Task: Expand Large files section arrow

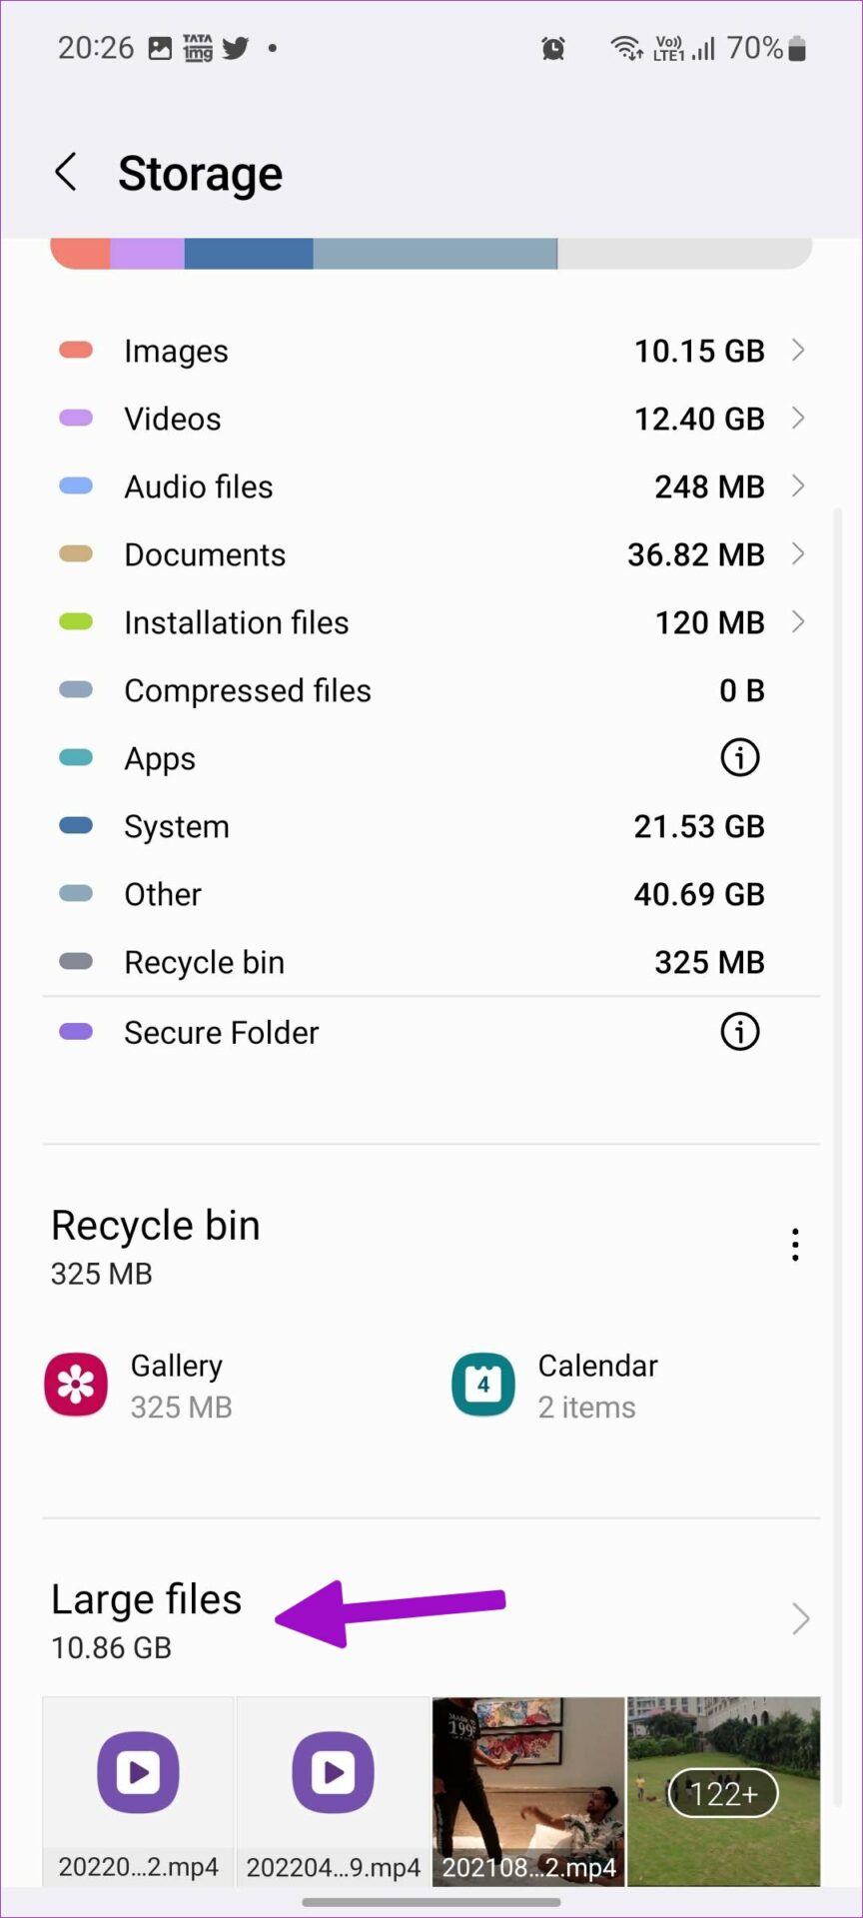Action: point(799,1618)
